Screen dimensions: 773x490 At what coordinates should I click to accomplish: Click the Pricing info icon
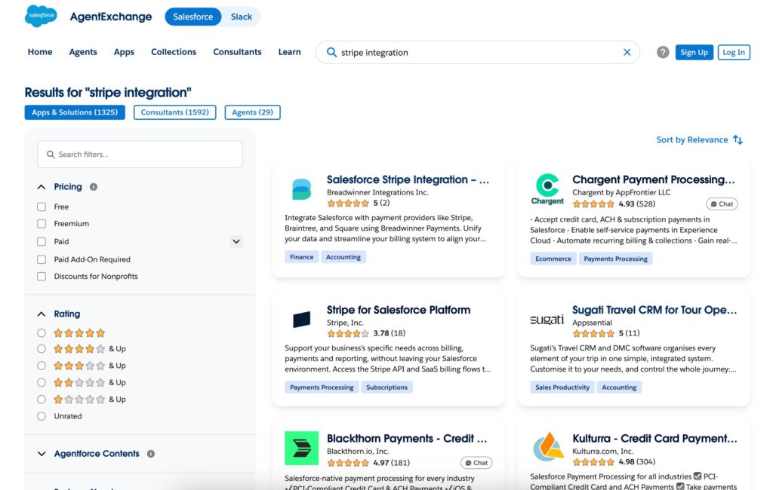coord(93,187)
